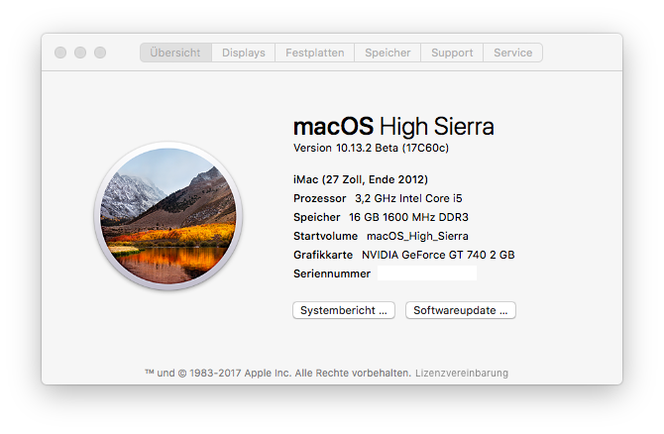Minimize the window with the middle button

coord(80,53)
